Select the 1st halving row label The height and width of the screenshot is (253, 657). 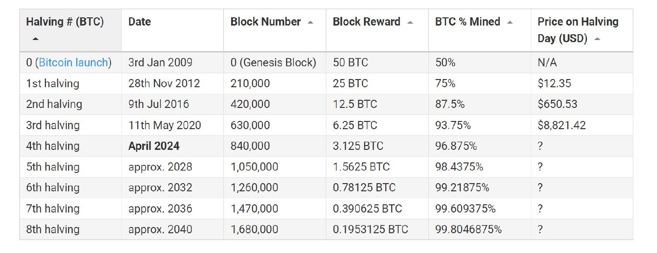(52, 83)
